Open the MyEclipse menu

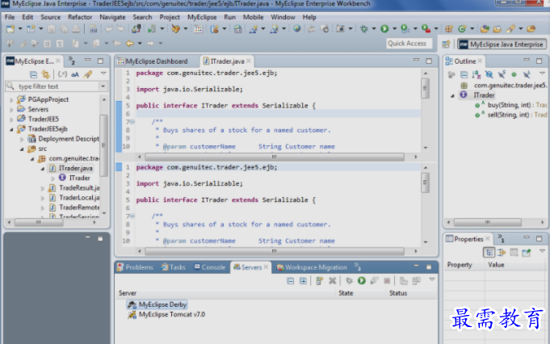(x=202, y=17)
